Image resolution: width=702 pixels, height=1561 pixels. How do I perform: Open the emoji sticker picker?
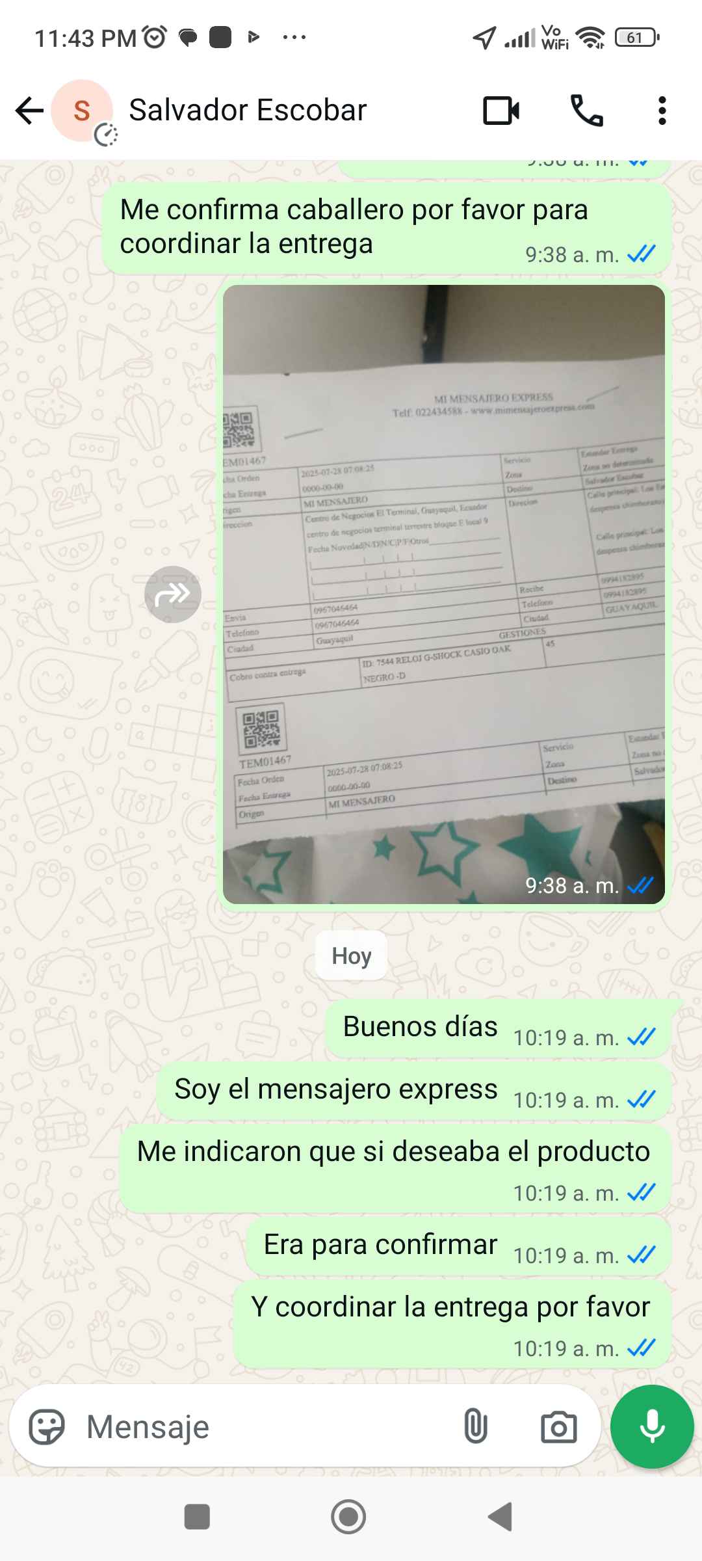pos(47,1427)
